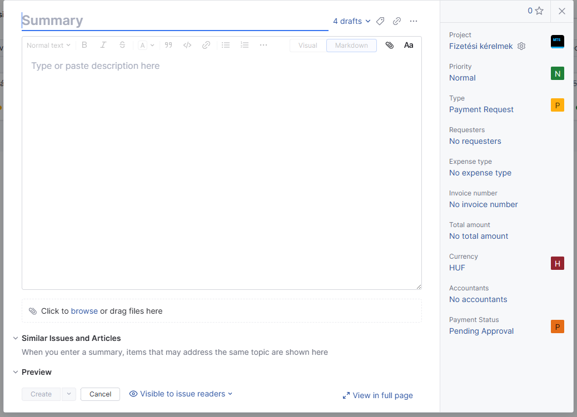The height and width of the screenshot is (417, 577).
Task: Open the issue more options menu
Action: (414, 21)
